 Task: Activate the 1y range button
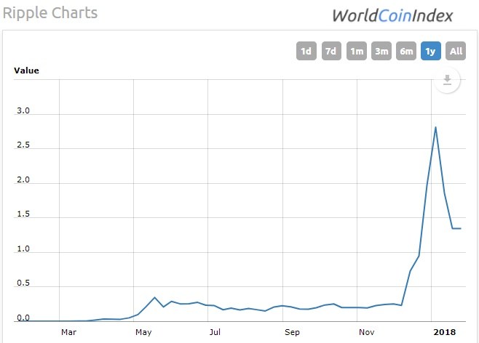coord(431,51)
